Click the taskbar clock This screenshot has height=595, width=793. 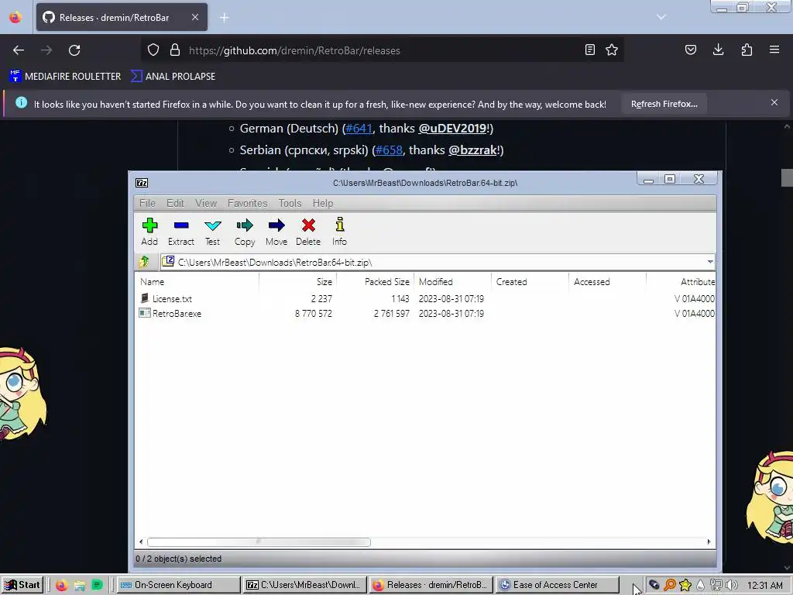click(764, 586)
